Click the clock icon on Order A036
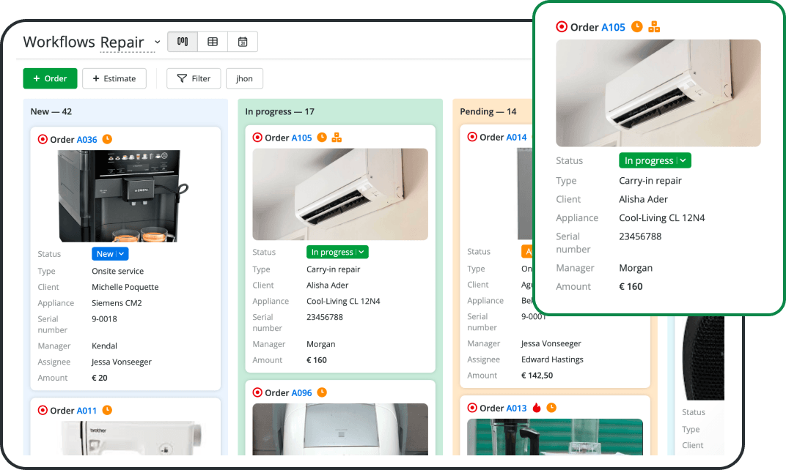This screenshot has width=786, height=470. 107,139
